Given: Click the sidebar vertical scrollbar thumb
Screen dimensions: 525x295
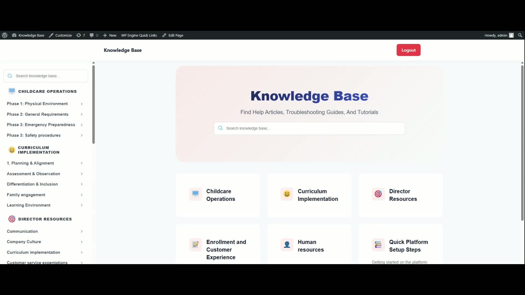Looking at the screenshot, I should coord(94,104).
